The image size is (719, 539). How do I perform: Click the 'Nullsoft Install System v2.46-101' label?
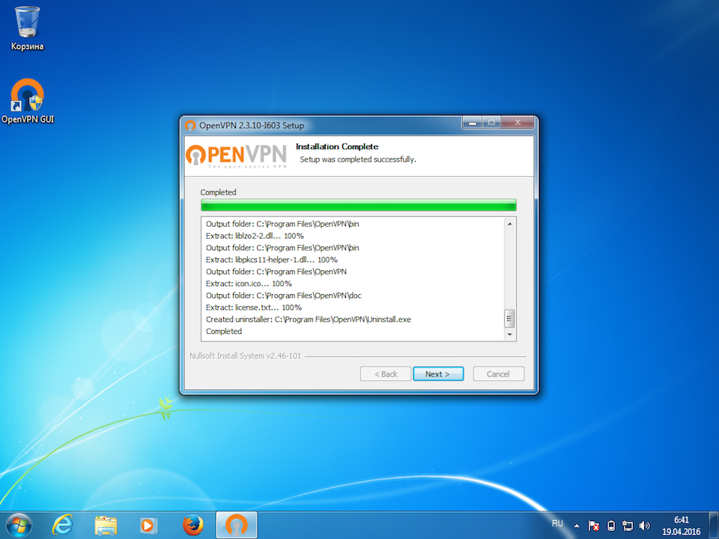pyautogui.click(x=246, y=356)
